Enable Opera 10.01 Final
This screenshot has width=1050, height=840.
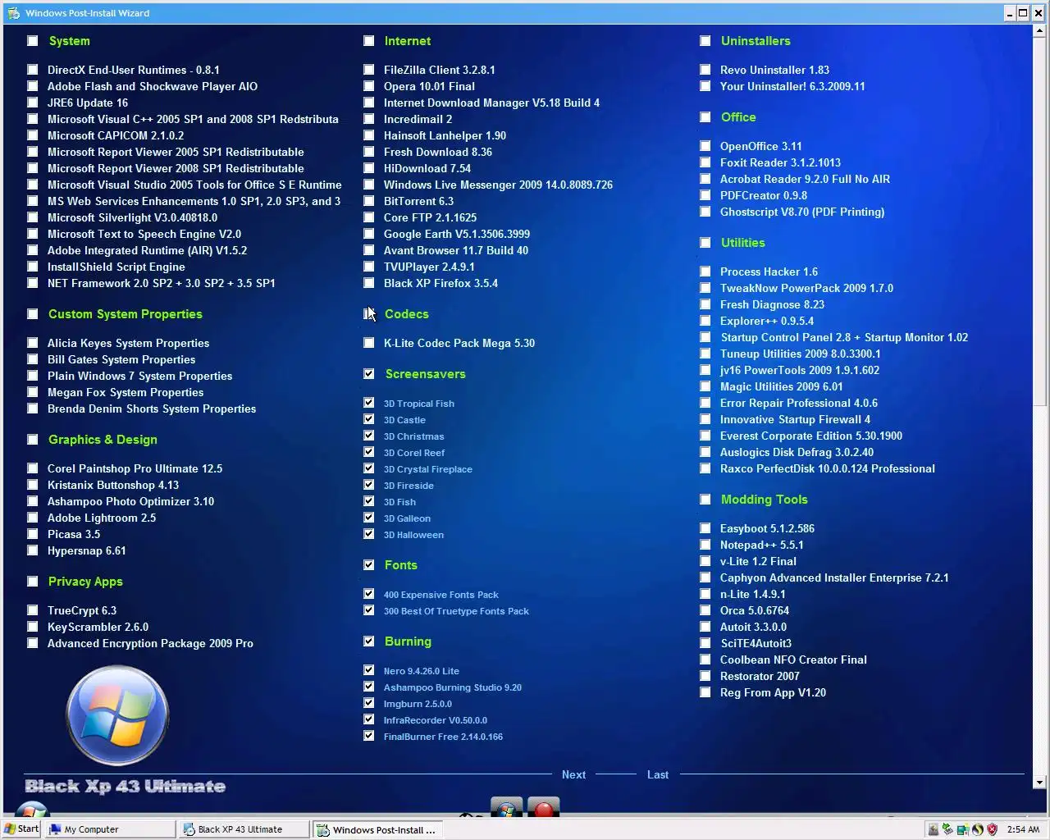point(369,86)
